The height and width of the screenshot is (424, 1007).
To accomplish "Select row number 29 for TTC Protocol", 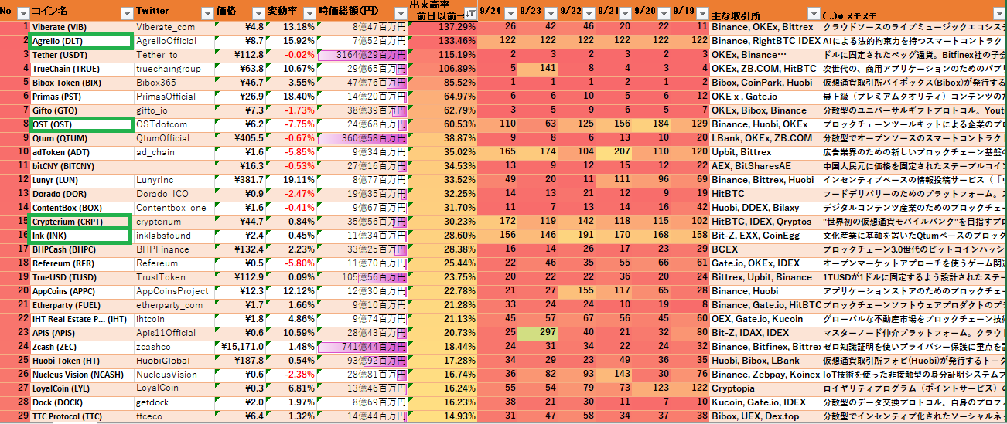I will tap(15, 416).
